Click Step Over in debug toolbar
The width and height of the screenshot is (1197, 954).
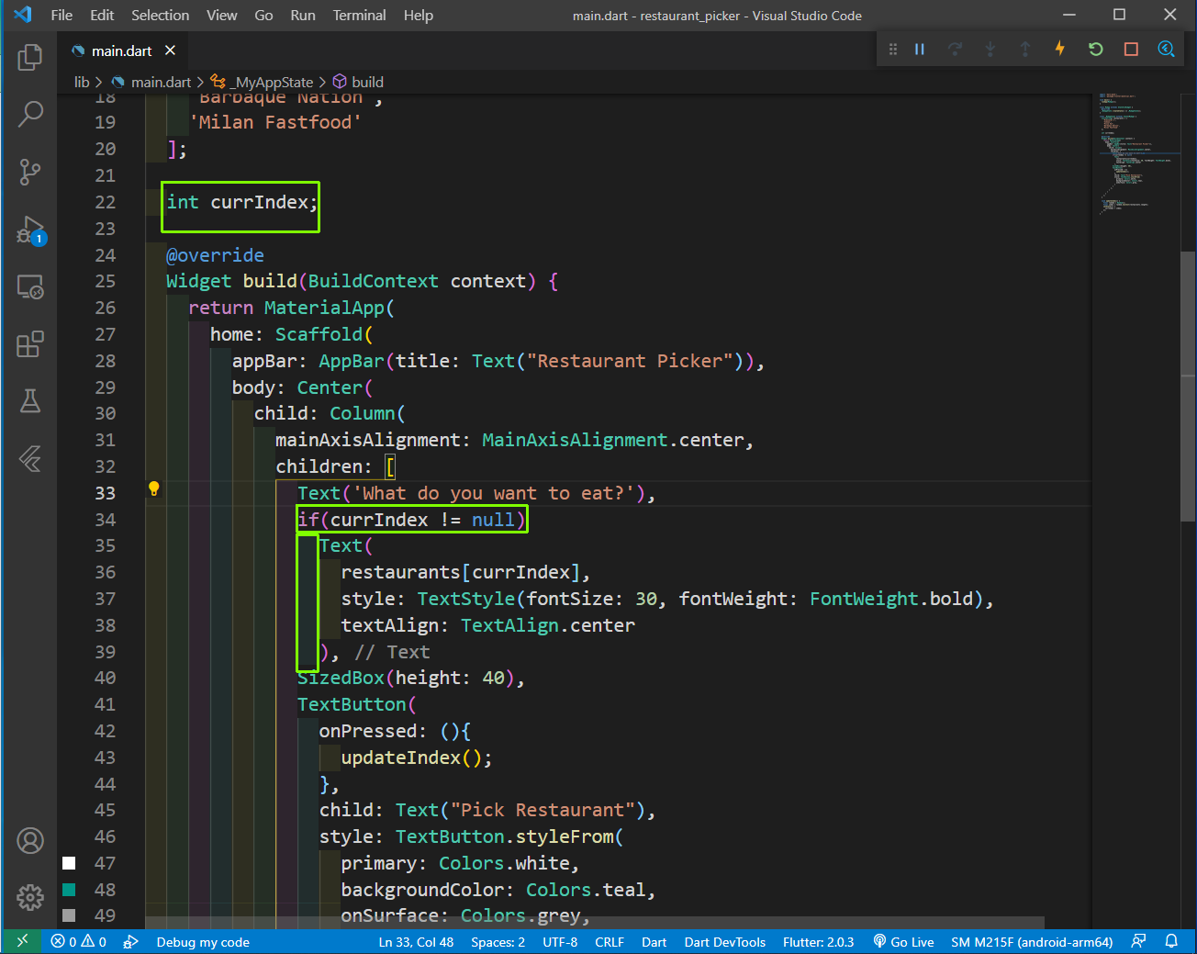pos(956,50)
